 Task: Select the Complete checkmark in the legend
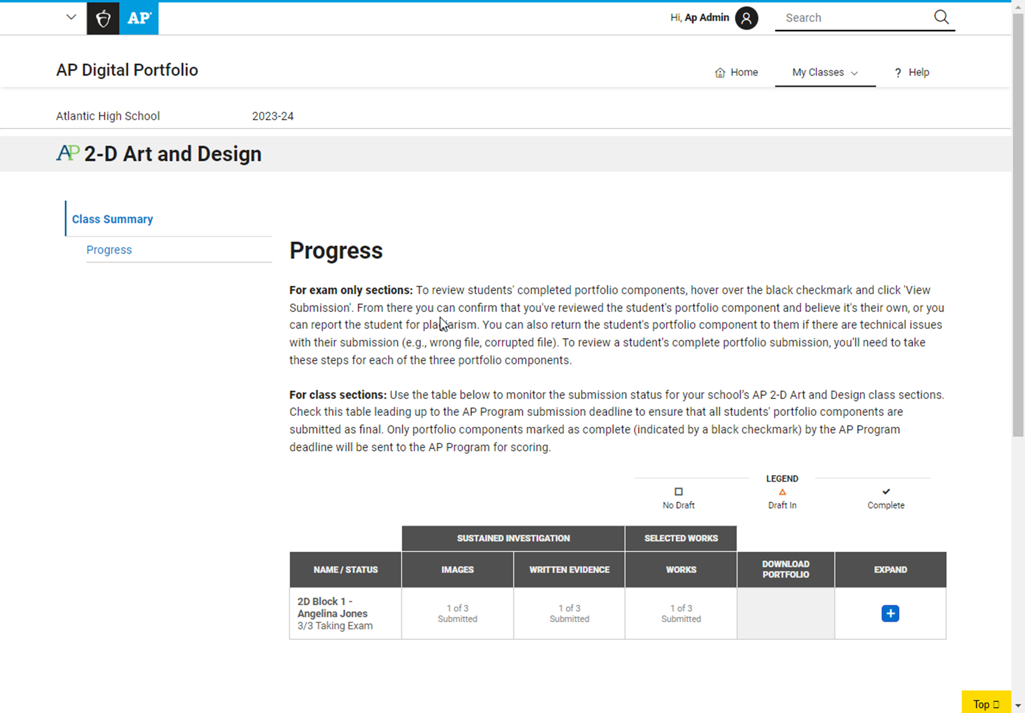tap(886, 491)
